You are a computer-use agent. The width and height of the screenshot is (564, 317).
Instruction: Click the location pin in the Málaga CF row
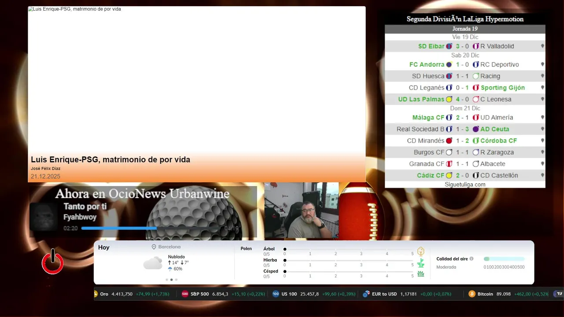pyautogui.click(x=542, y=118)
